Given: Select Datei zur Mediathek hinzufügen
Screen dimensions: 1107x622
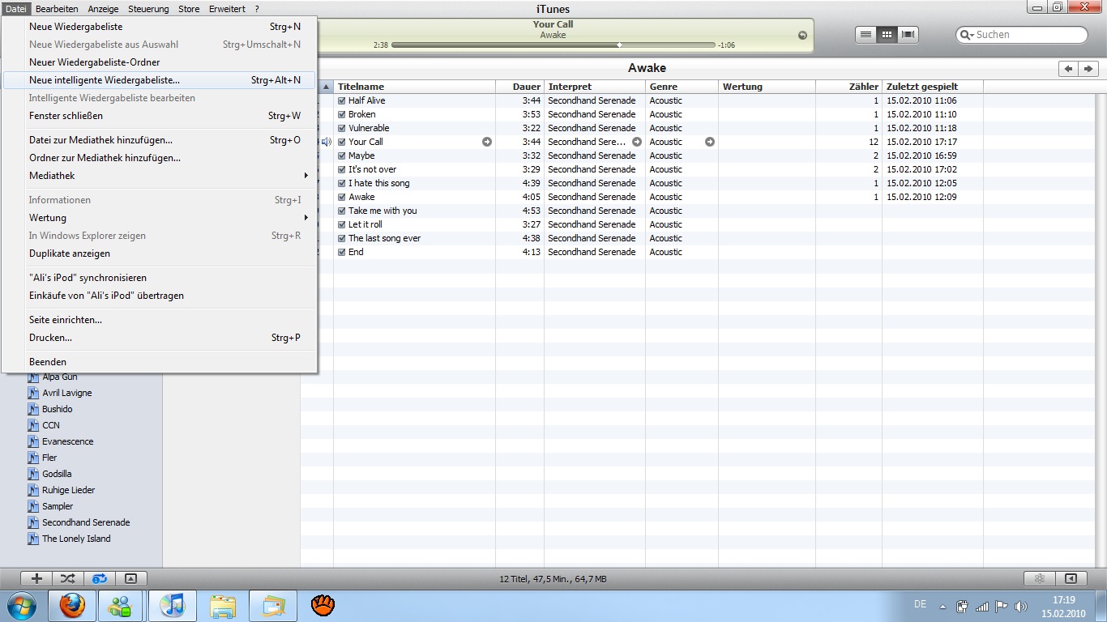Looking at the screenshot, I should [159, 140].
